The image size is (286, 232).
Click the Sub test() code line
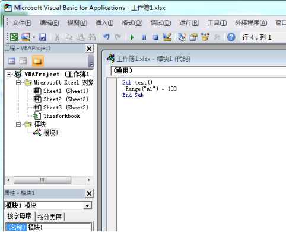tap(137, 82)
